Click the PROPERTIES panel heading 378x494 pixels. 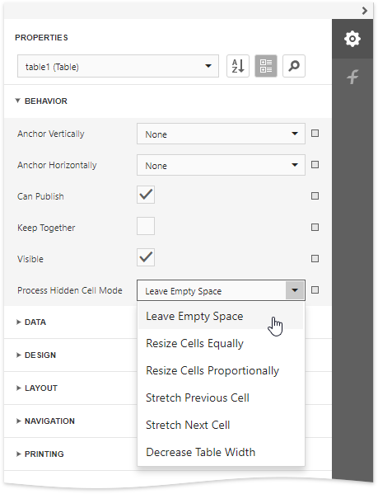click(41, 37)
